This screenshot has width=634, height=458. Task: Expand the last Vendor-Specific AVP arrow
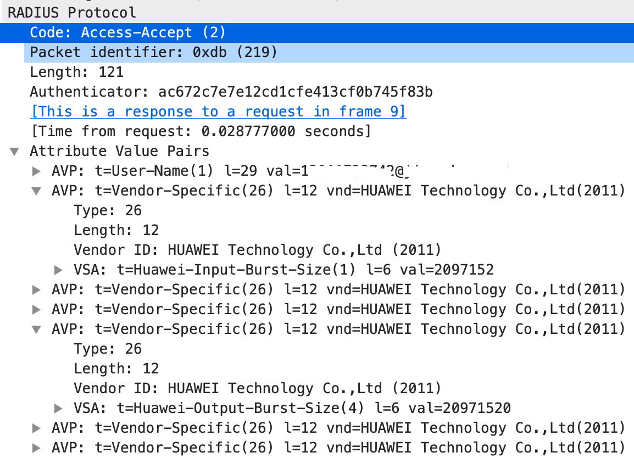click(36, 448)
